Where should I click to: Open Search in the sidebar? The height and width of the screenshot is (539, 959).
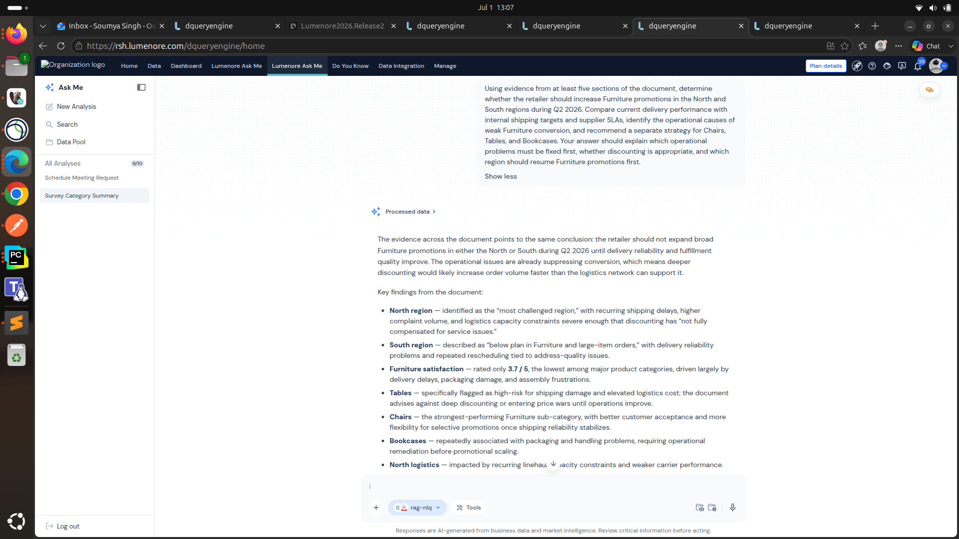[x=67, y=124]
